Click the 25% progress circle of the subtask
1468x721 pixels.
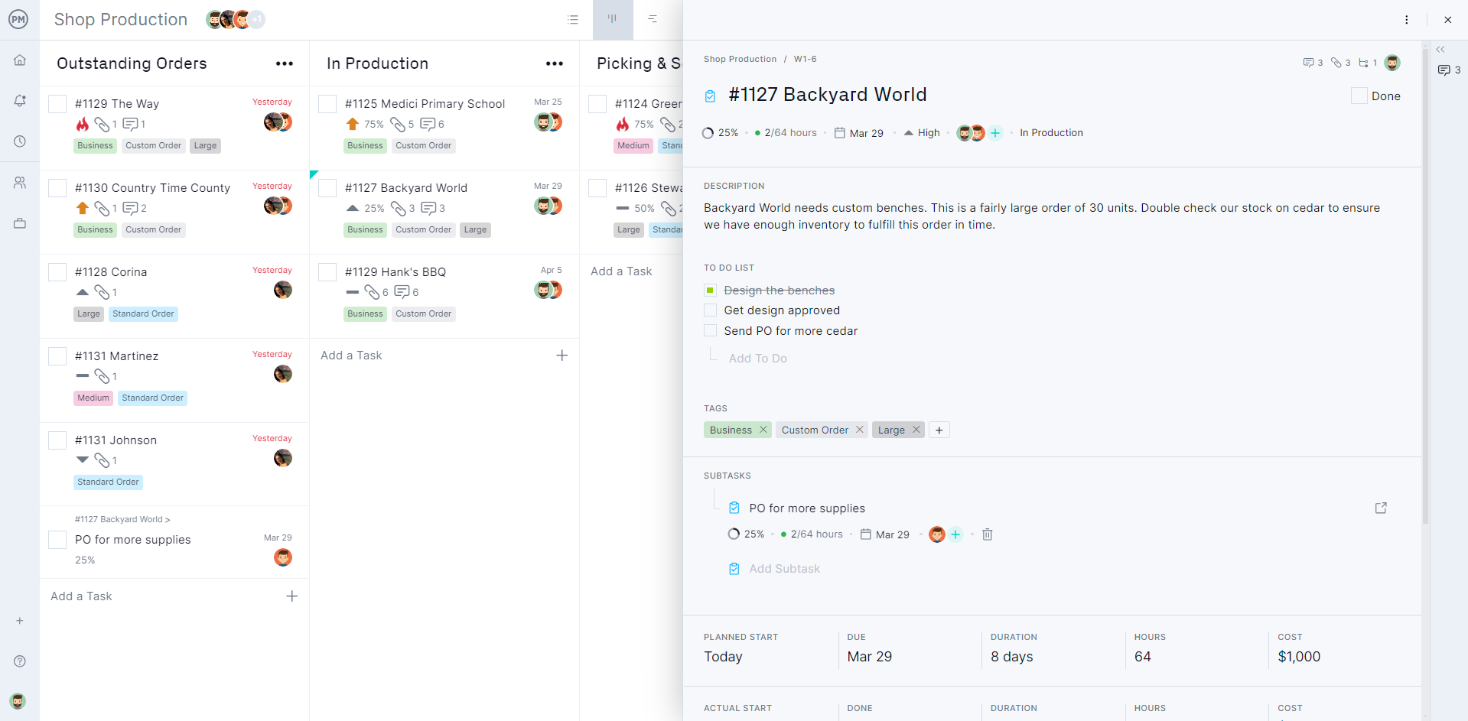point(734,534)
